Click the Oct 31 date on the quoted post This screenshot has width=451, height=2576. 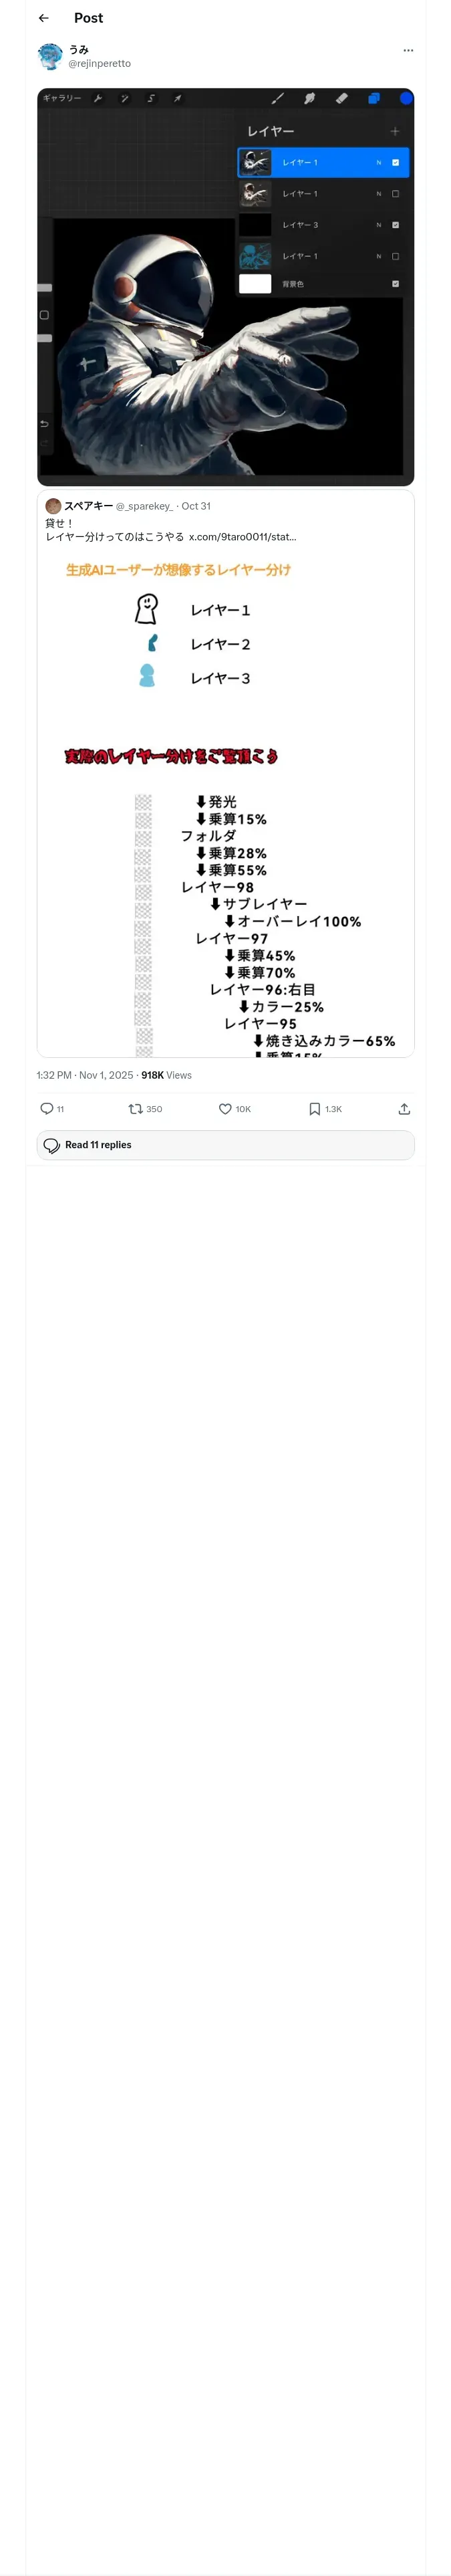point(196,506)
